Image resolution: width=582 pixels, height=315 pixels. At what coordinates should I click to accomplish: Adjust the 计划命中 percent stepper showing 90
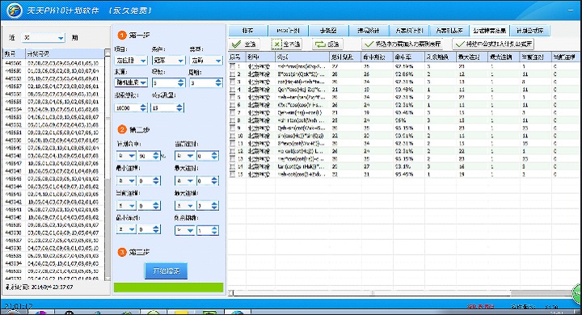point(149,156)
